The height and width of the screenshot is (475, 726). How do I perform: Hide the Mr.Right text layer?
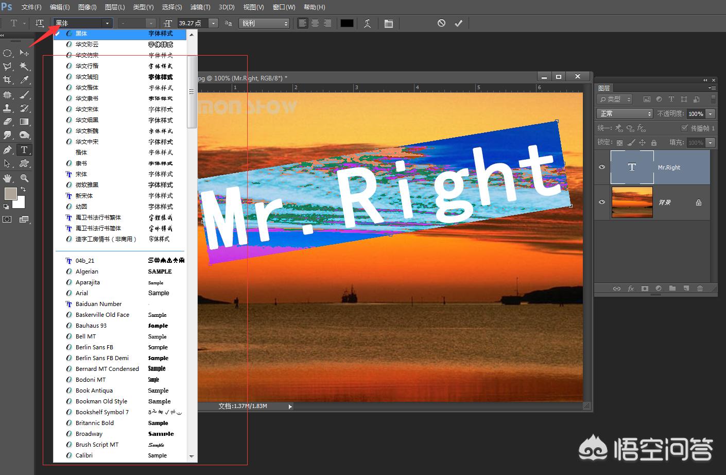(602, 167)
